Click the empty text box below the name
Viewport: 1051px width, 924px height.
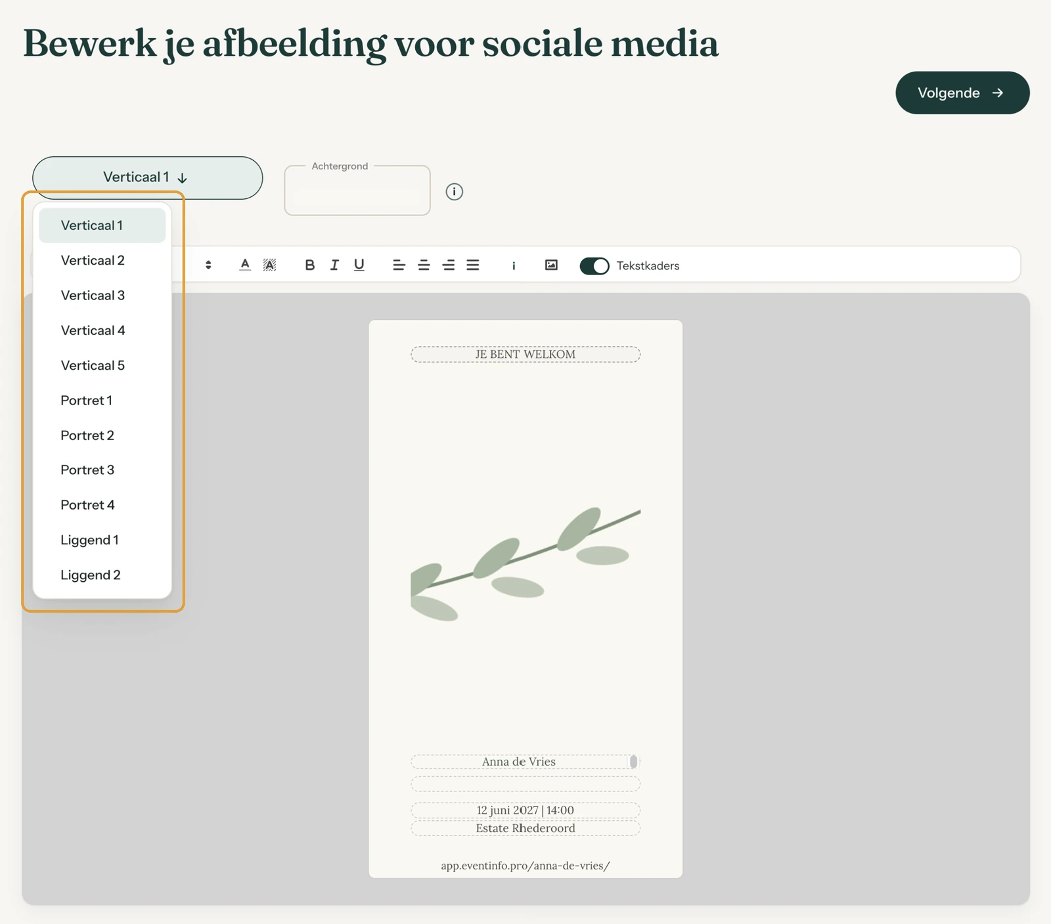click(525, 784)
